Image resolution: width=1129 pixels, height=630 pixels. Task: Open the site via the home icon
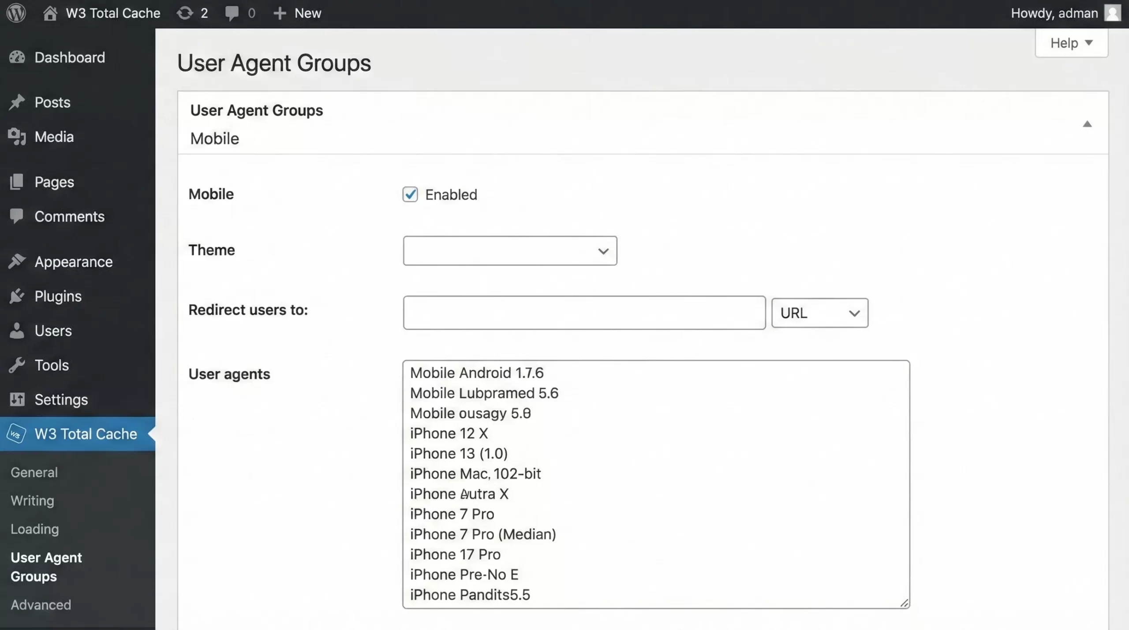point(50,13)
